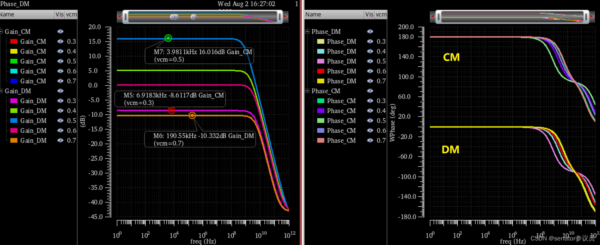
Task: Click left scroll arrow of gain graph zoom bar
Action: click(x=119, y=16)
